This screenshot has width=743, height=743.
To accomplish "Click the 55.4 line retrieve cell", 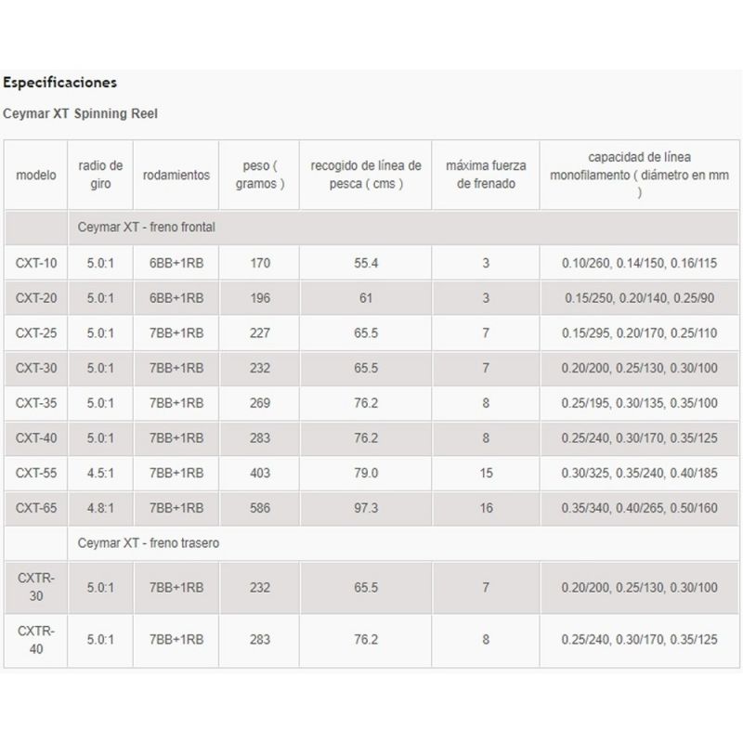I will point(366,263).
